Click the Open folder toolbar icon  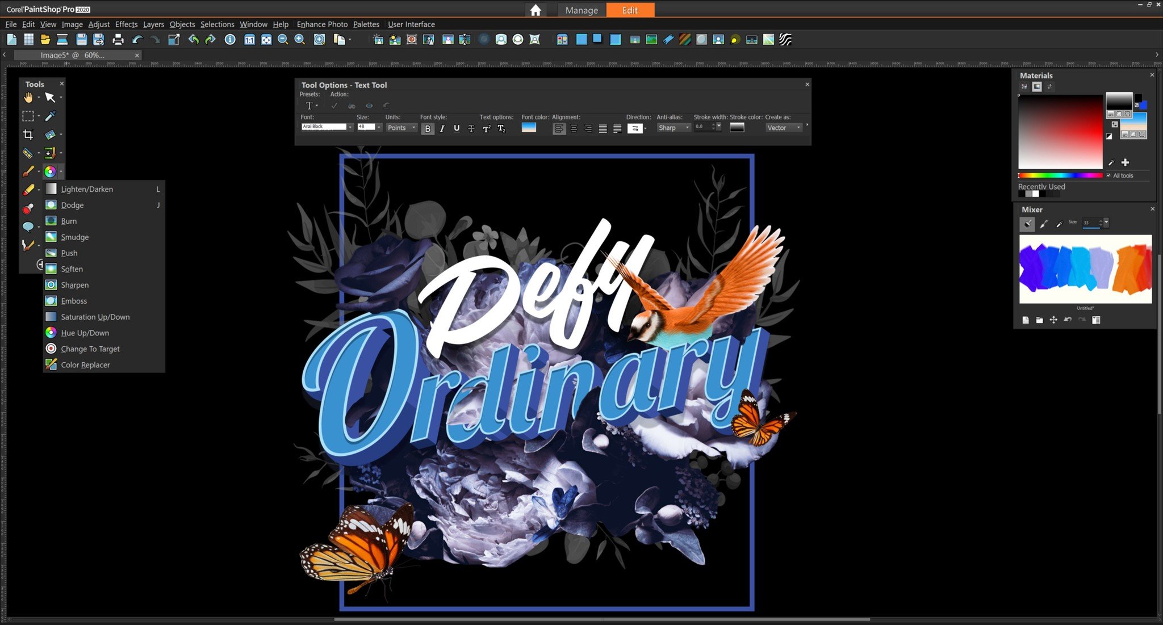pyautogui.click(x=45, y=39)
